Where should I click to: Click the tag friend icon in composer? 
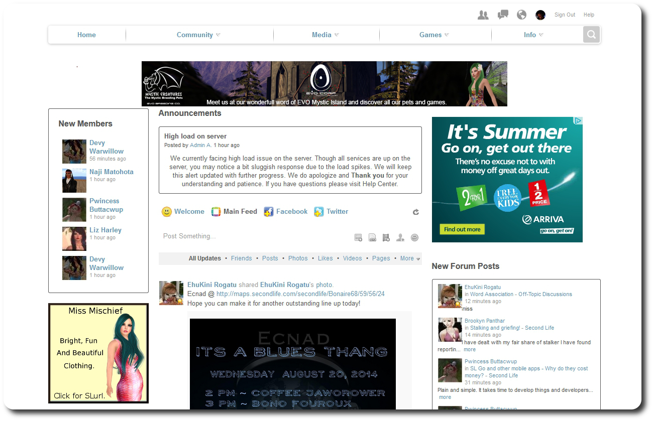pyautogui.click(x=400, y=238)
